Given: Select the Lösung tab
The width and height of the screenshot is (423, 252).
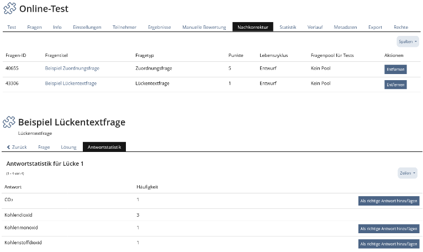Looking at the screenshot, I should pos(68,147).
